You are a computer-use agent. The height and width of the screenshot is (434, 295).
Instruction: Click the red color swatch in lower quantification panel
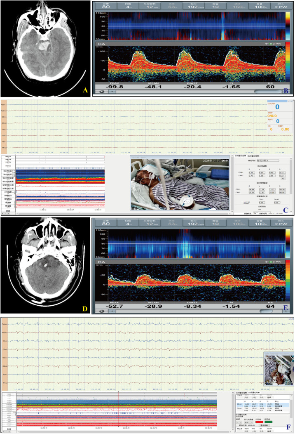[x=259, y=422]
